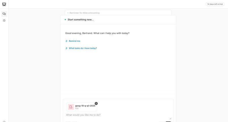Select the "Start something new..." header
This screenshot has height=122, width=228.
pyautogui.click(x=81, y=20)
